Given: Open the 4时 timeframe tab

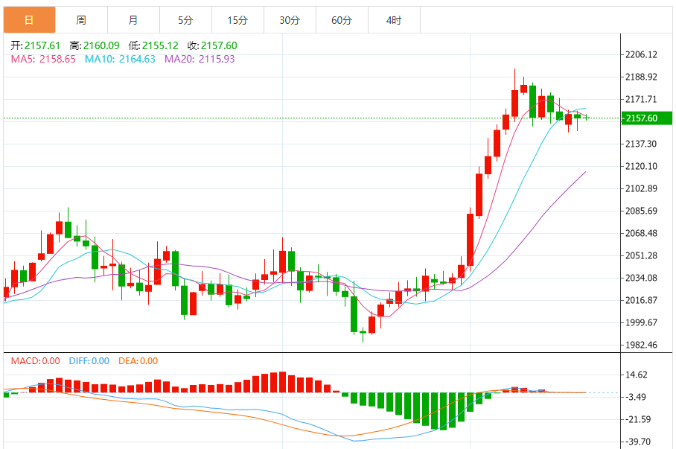Looking at the screenshot, I should click(394, 20).
